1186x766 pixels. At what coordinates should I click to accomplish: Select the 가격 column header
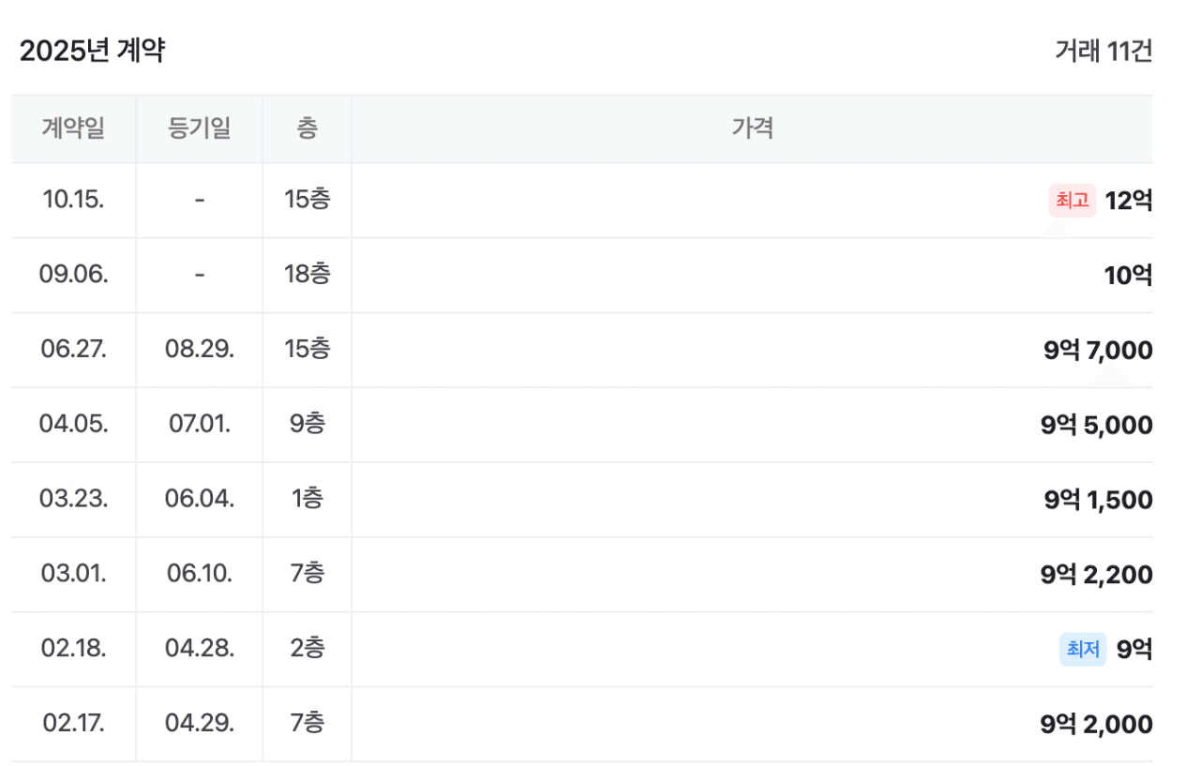752,128
